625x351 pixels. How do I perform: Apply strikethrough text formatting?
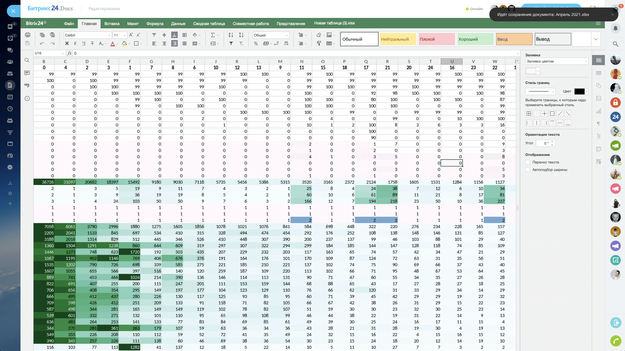(x=92, y=43)
